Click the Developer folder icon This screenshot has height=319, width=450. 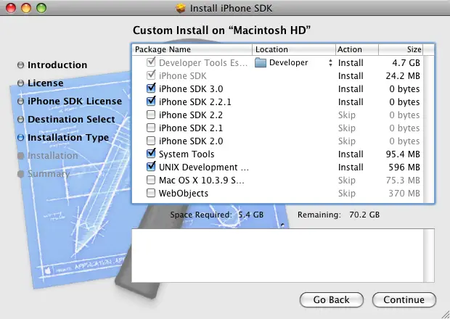[x=261, y=63]
